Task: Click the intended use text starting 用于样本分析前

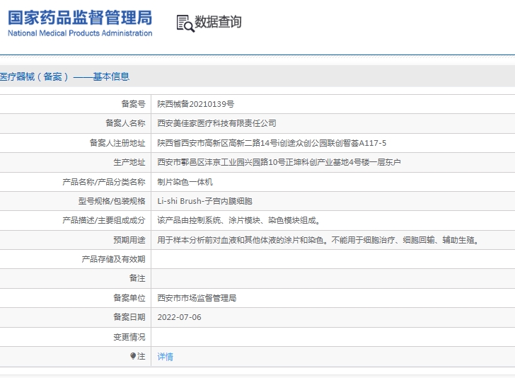Action: click(318, 240)
